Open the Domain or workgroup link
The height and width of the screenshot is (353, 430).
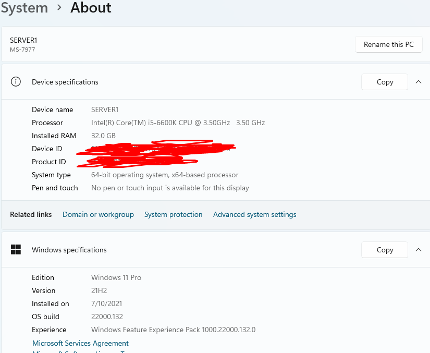(x=98, y=214)
